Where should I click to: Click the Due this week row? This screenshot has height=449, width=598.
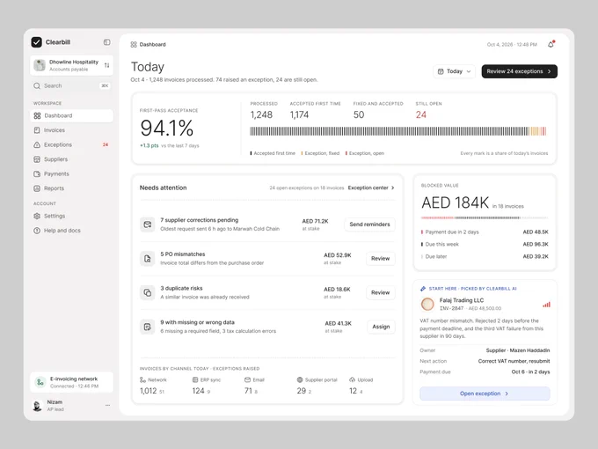[x=485, y=245]
